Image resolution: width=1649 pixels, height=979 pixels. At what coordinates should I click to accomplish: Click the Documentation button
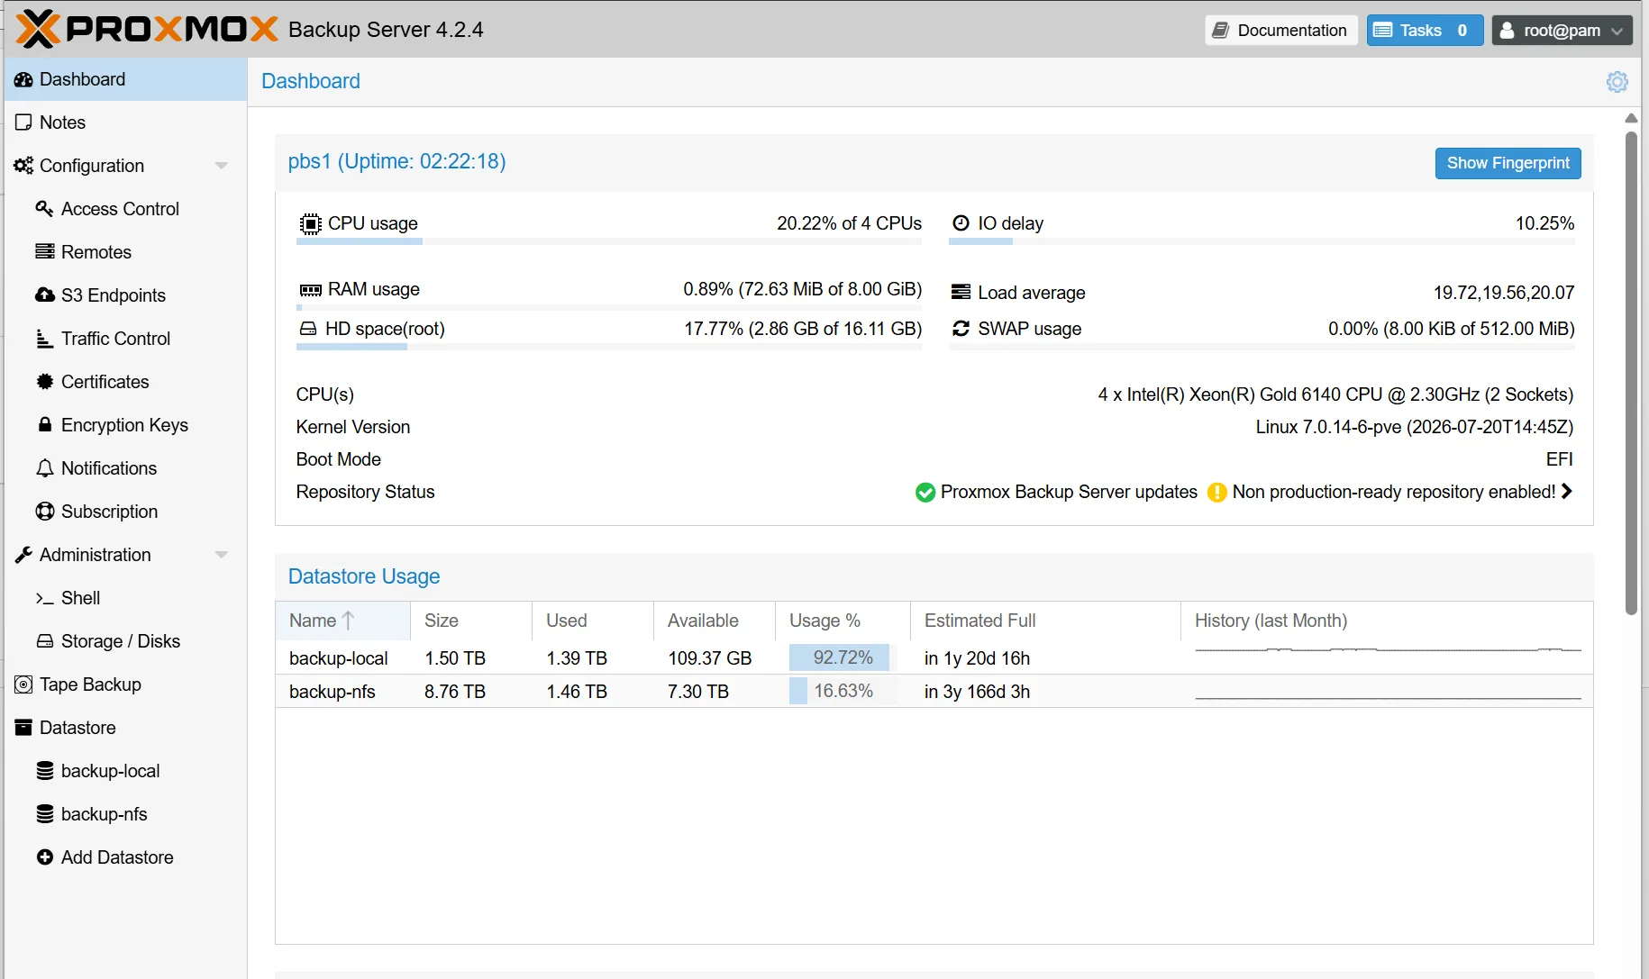pos(1280,30)
